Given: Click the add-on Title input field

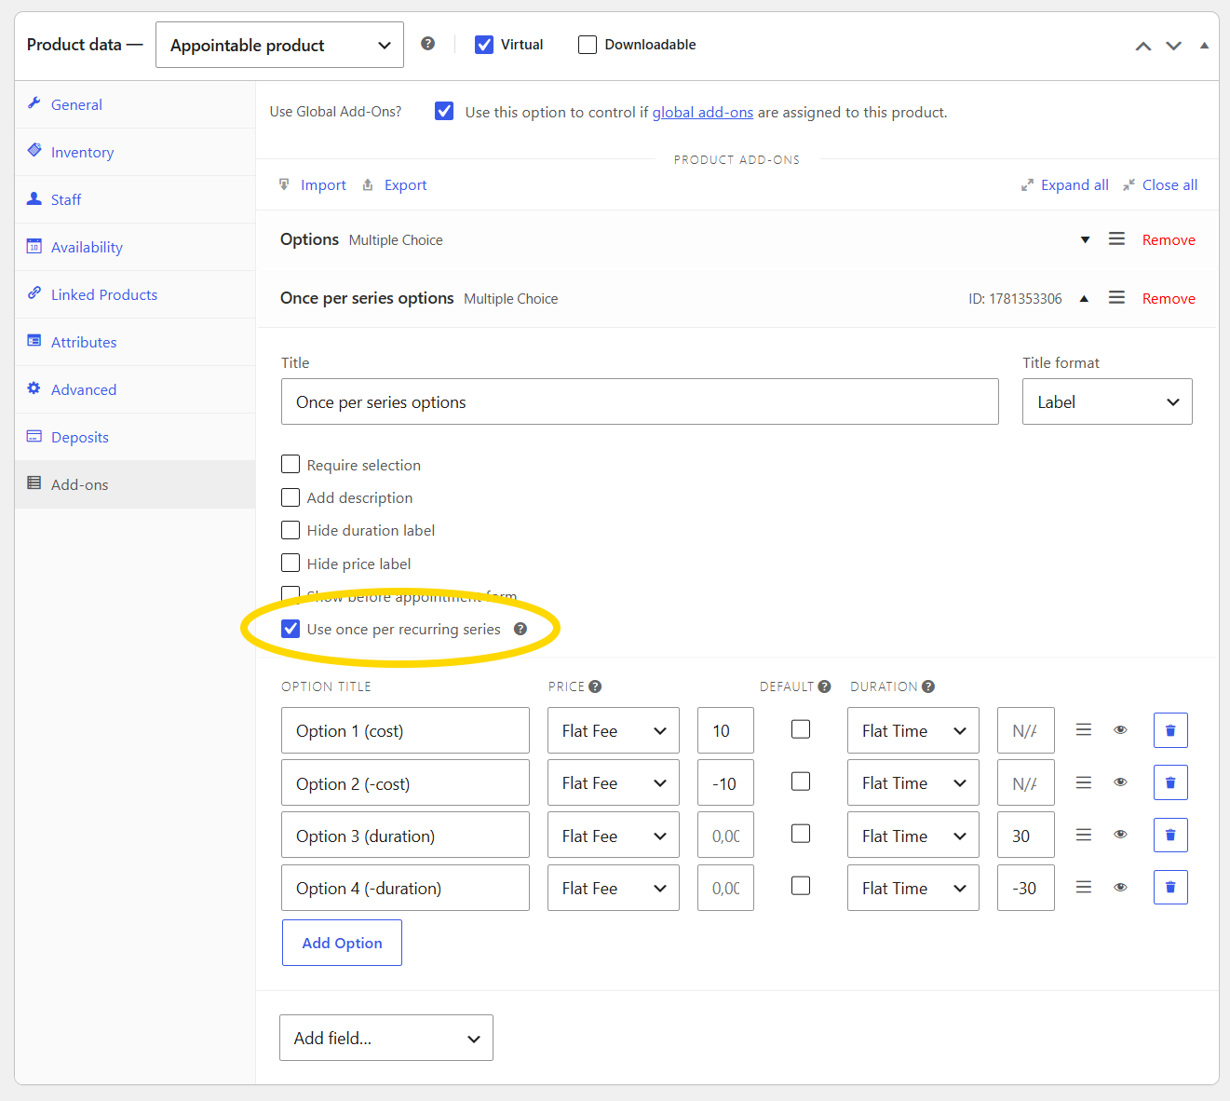Looking at the screenshot, I should pos(640,401).
